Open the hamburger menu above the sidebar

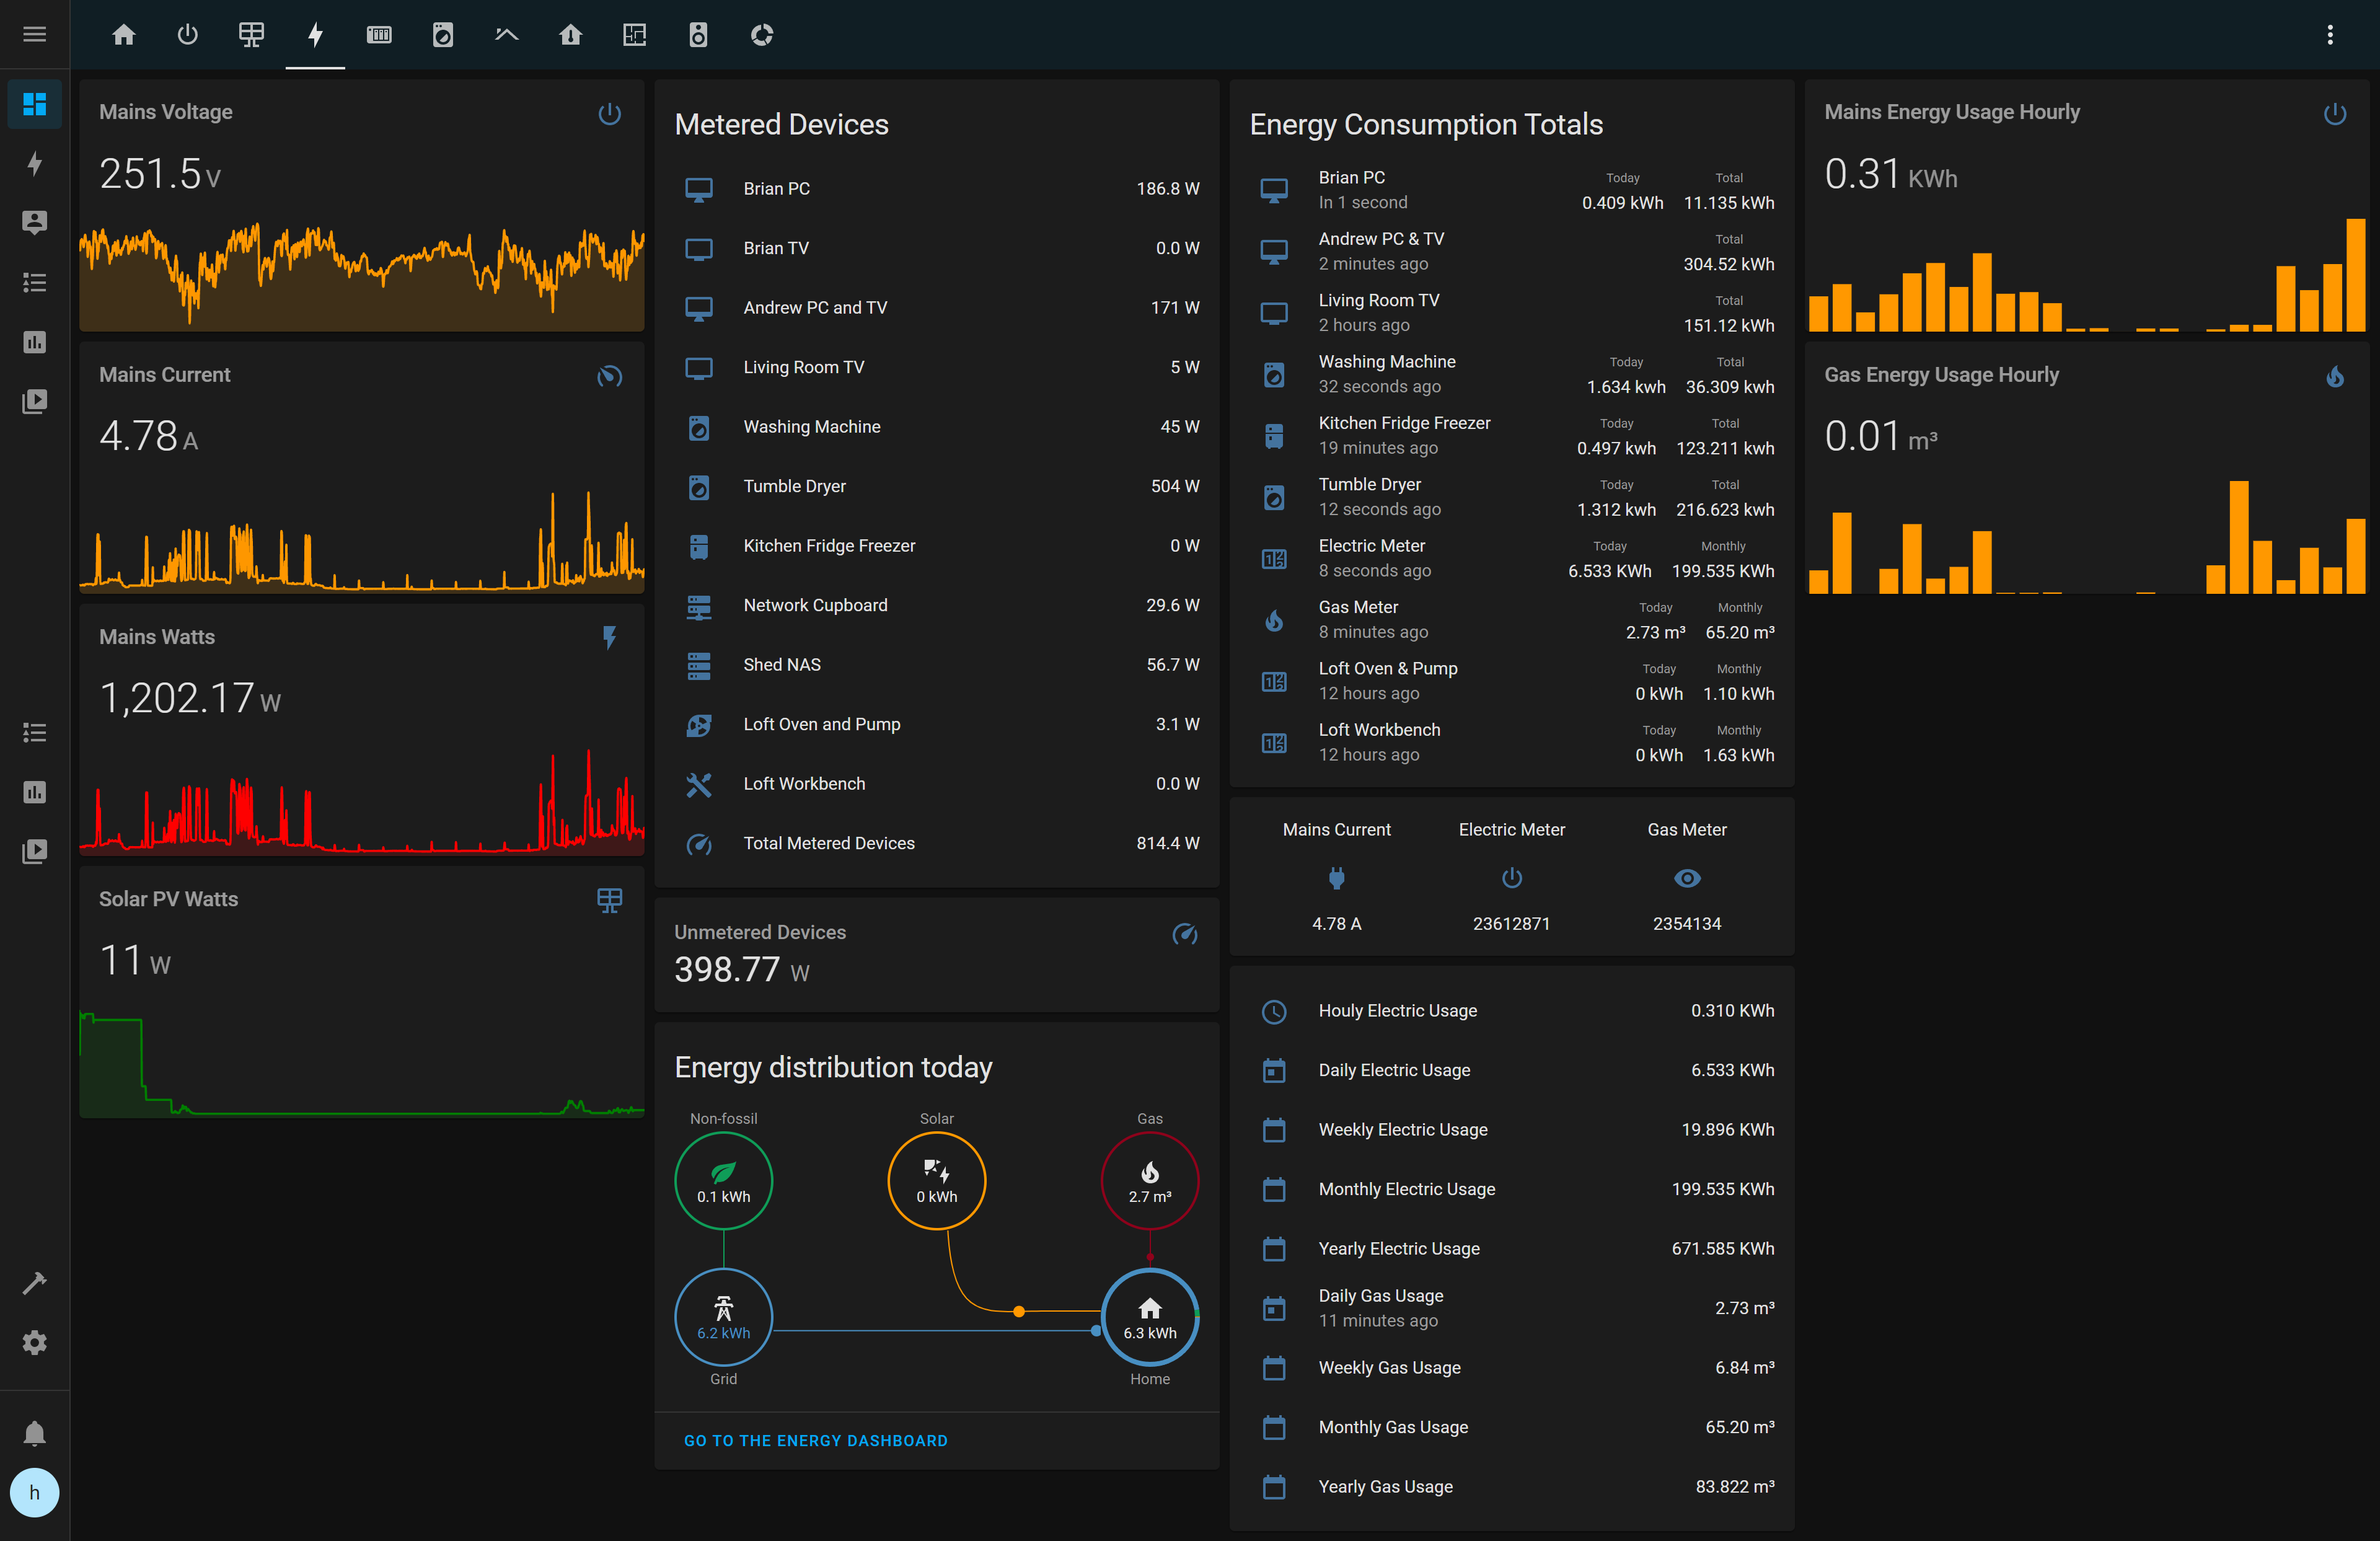[x=34, y=33]
